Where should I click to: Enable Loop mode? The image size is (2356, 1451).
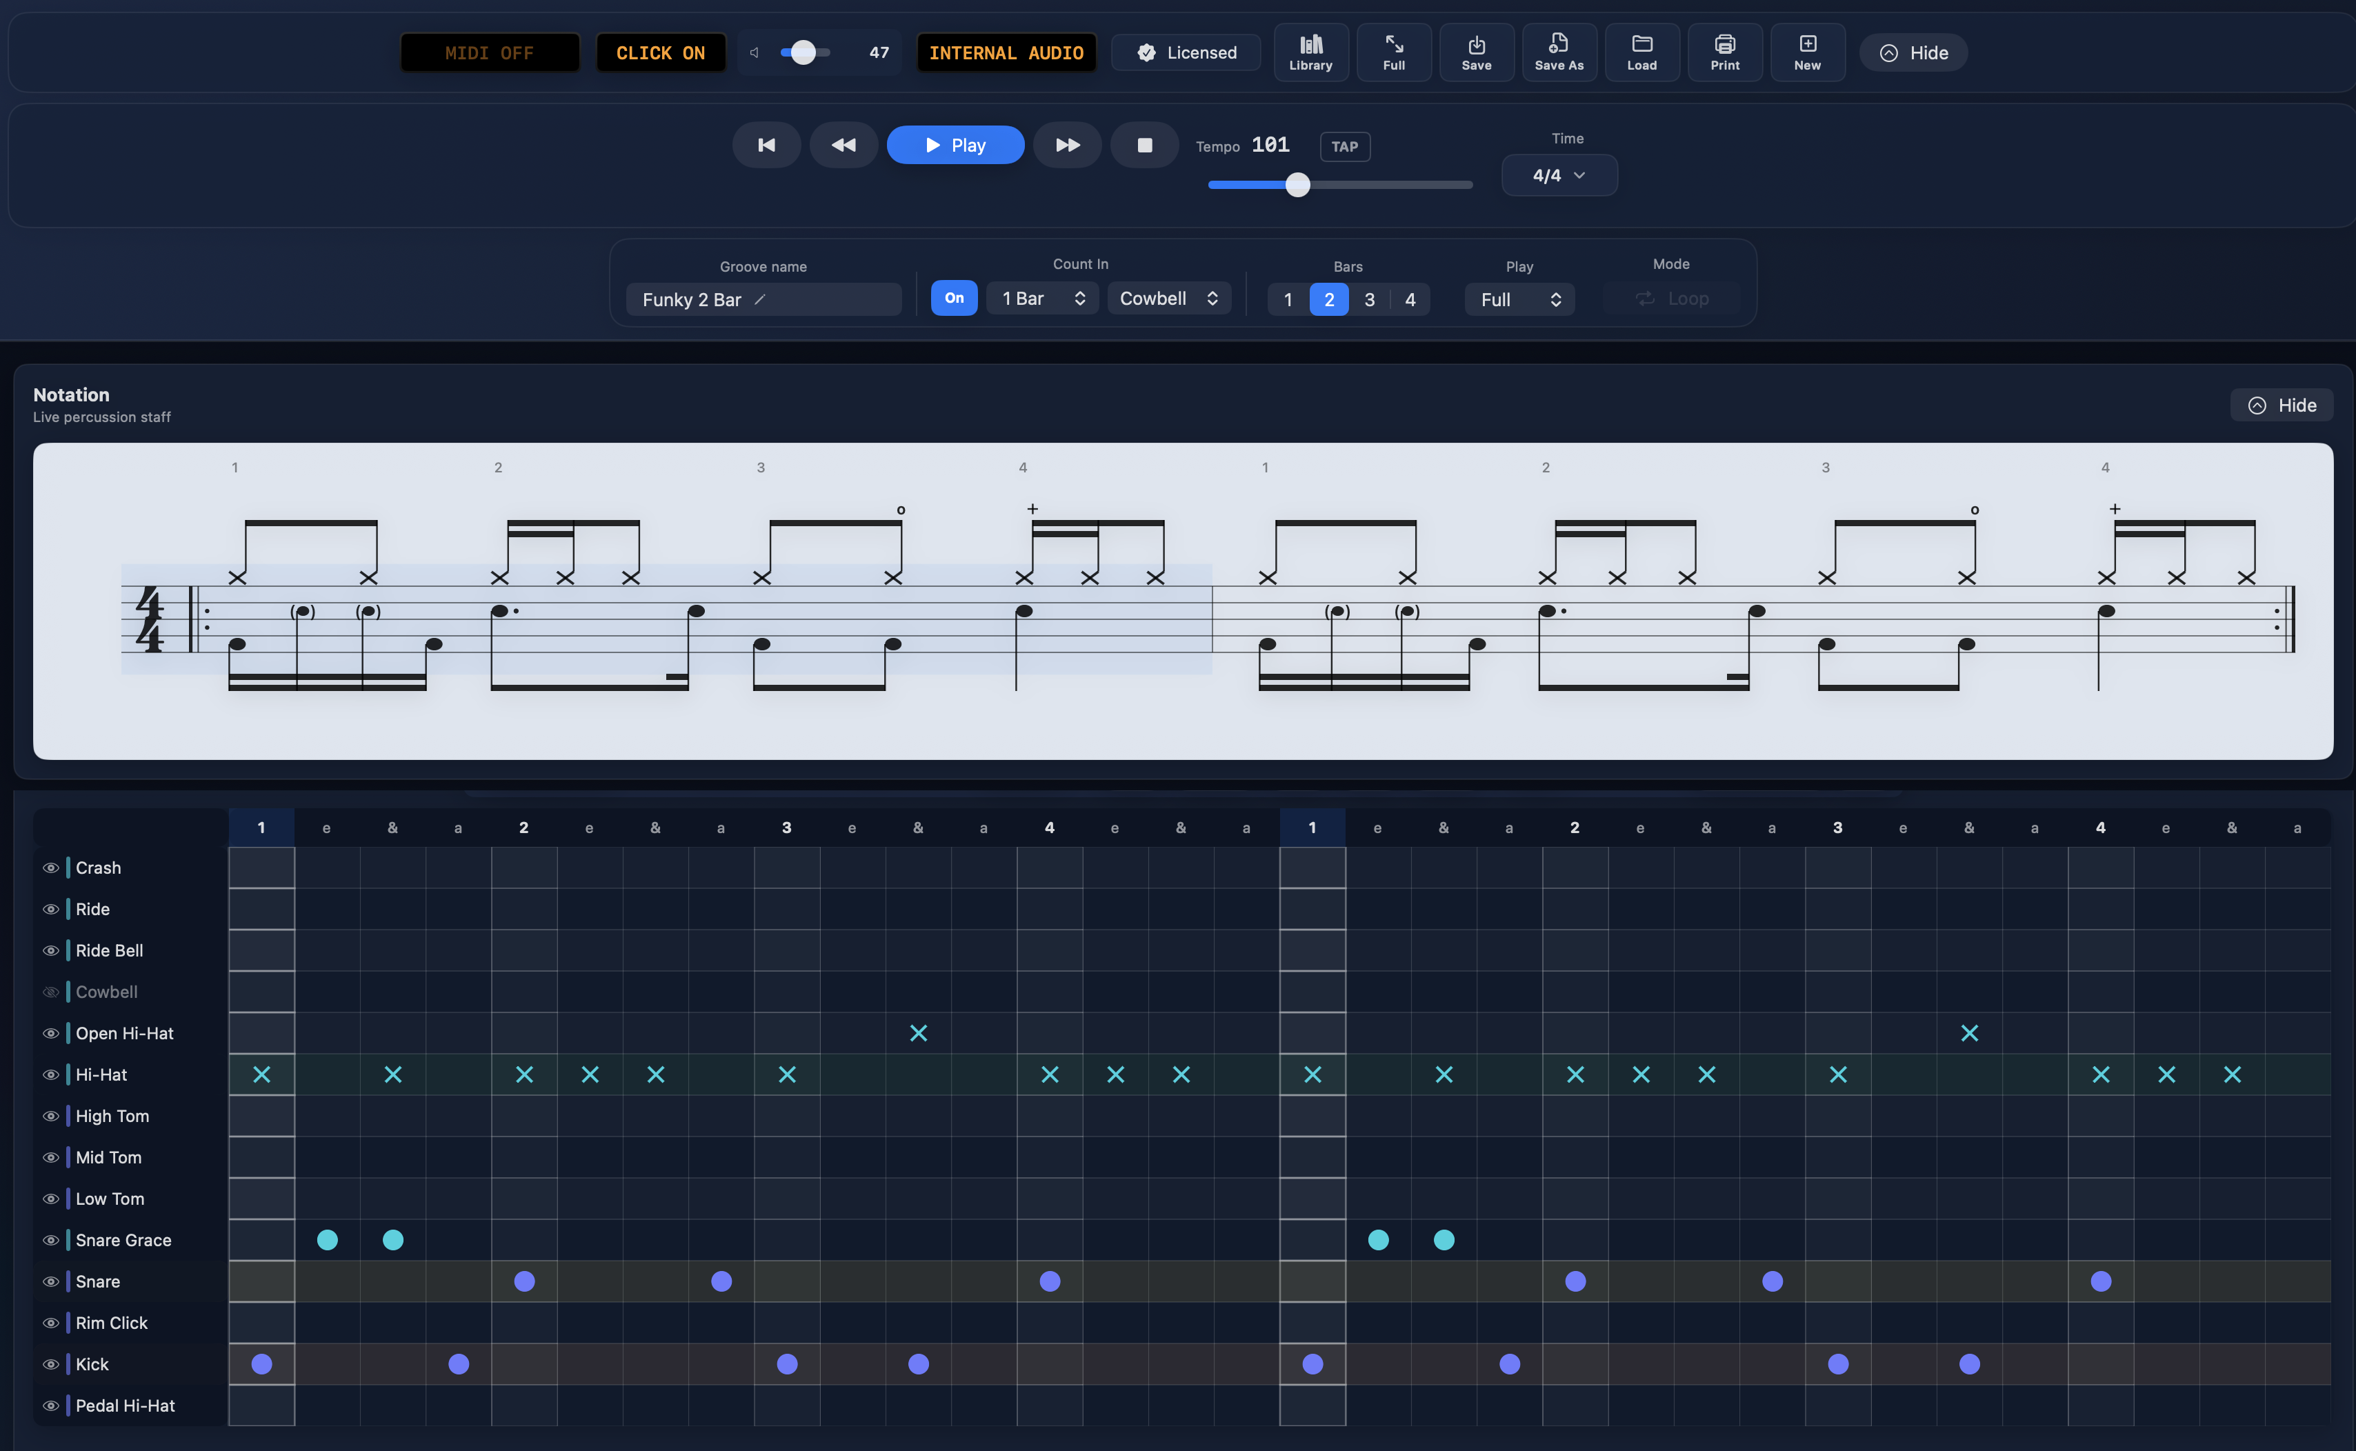(1672, 299)
